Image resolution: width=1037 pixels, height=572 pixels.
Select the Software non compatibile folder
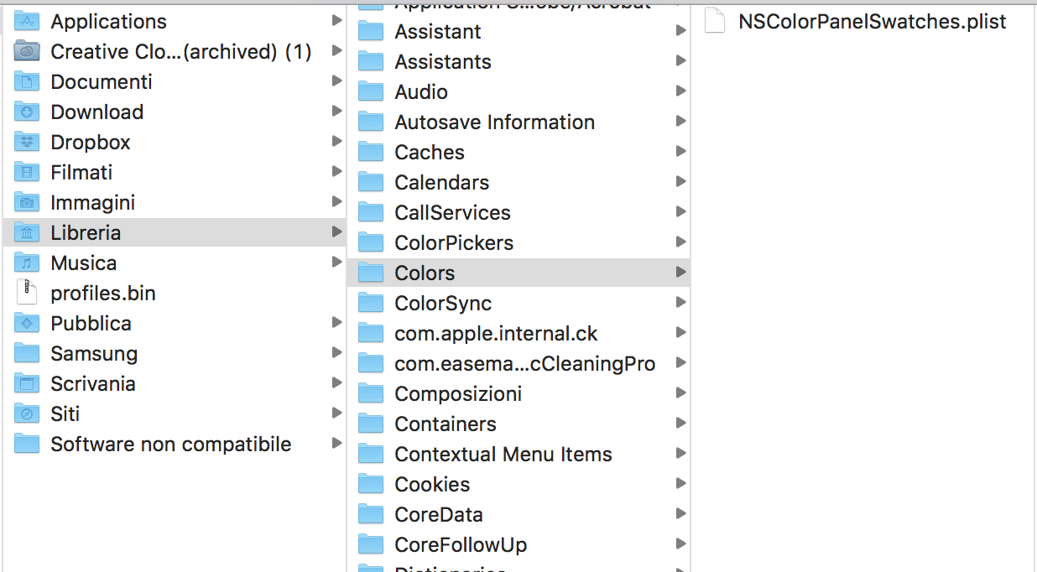tap(170, 445)
